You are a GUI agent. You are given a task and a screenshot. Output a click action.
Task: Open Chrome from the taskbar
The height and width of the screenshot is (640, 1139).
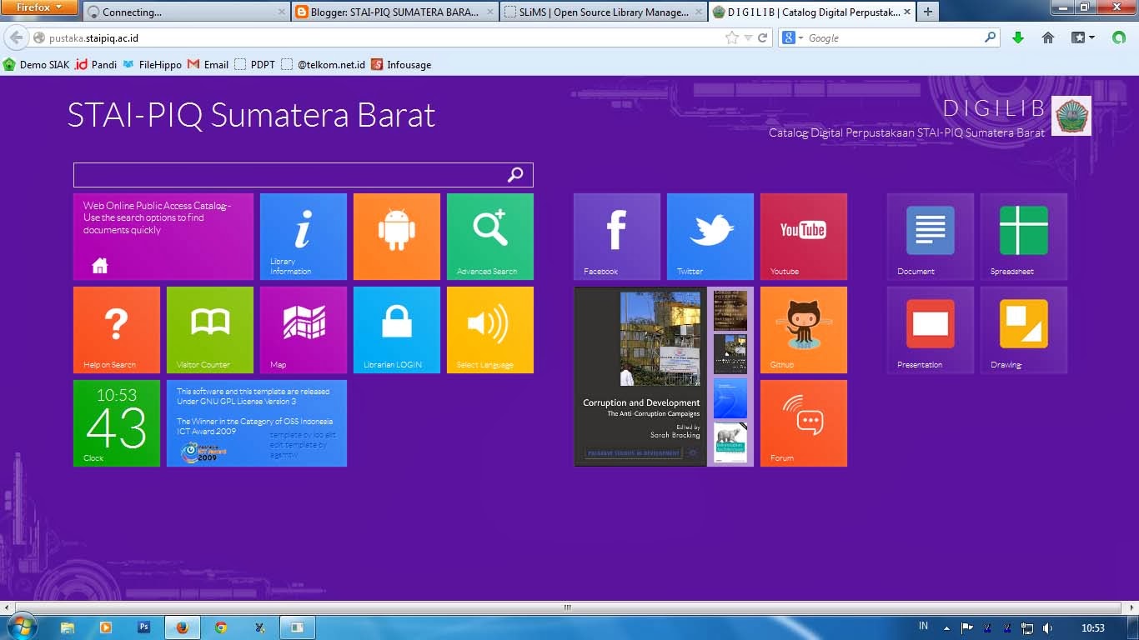pyautogui.click(x=220, y=627)
